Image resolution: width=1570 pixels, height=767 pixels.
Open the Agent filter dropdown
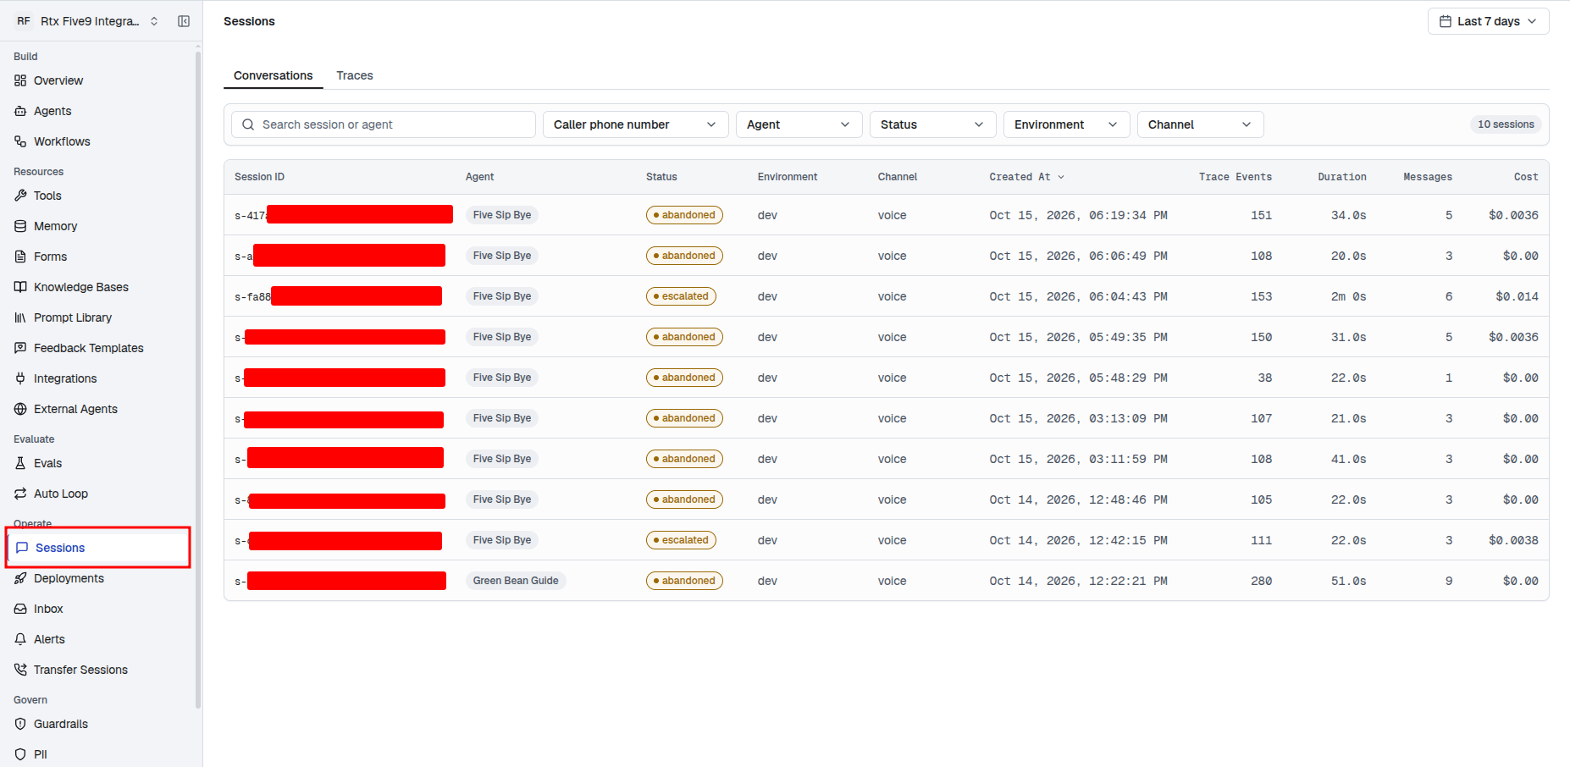click(x=799, y=124)
